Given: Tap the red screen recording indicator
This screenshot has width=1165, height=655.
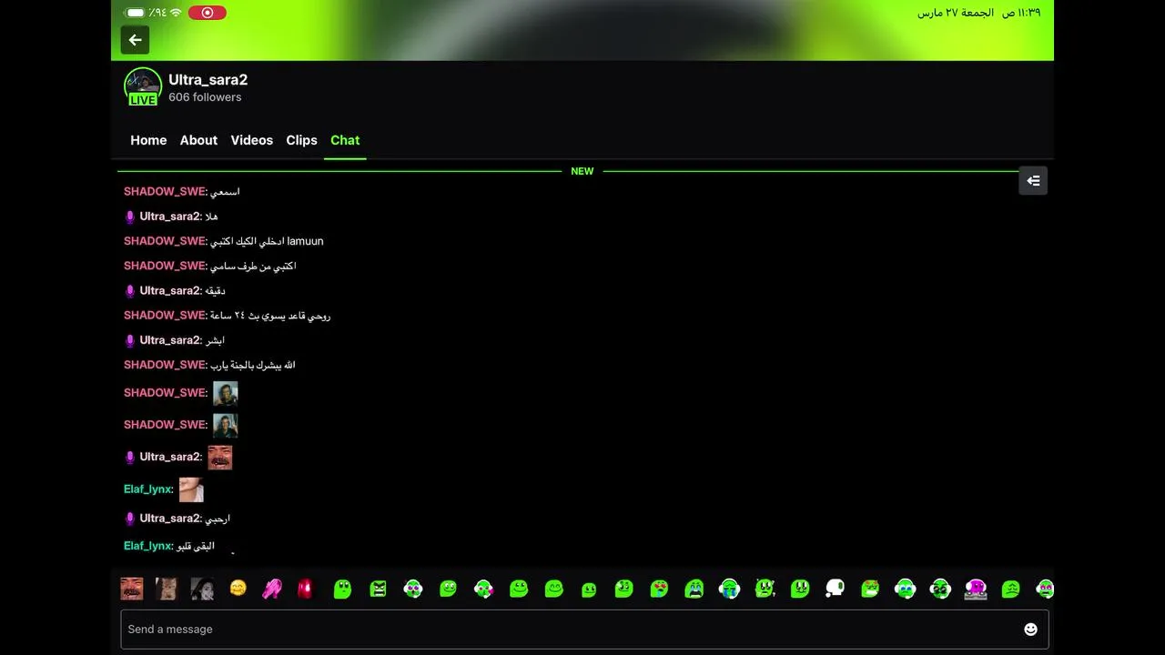Looking at the screenshot, I should click(x=208, y=13).
